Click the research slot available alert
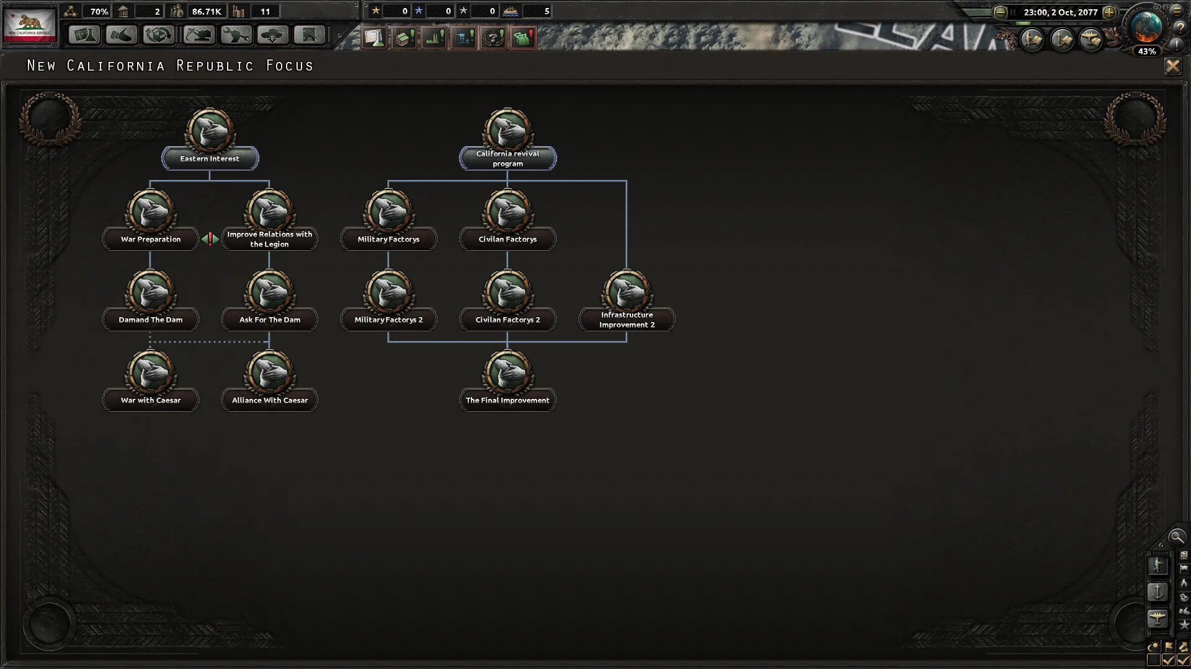Viewport: 1191px width, 669px height. pos(375,38)
